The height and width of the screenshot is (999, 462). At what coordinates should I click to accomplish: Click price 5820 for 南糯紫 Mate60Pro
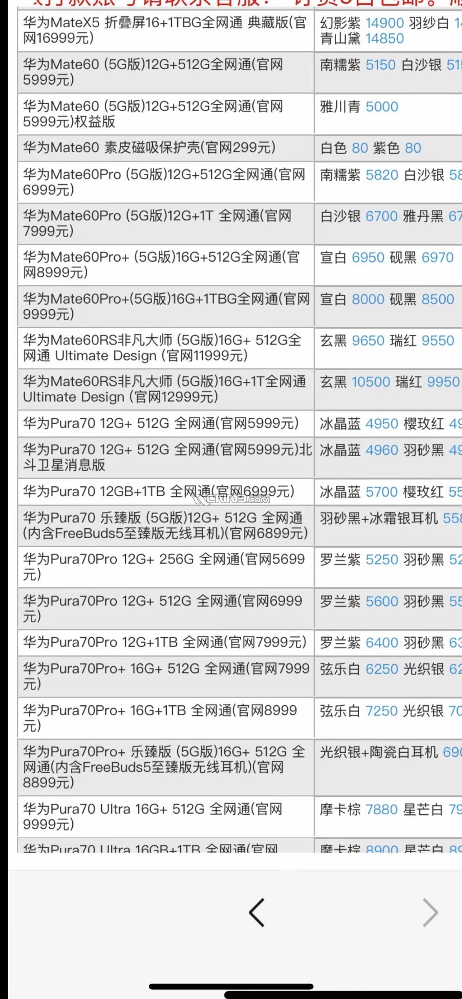[382, 175]
